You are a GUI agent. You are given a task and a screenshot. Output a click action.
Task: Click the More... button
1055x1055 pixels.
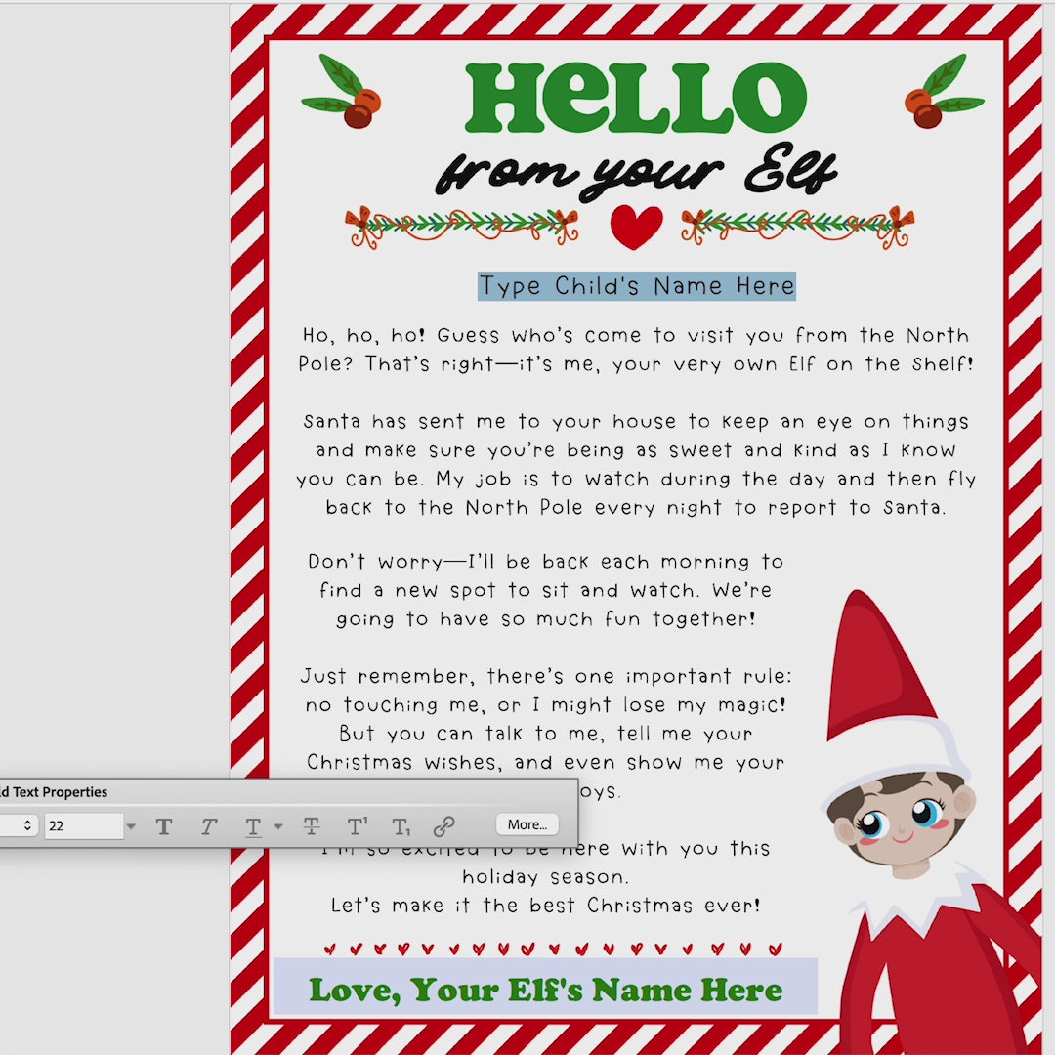[x=527, y=825]
